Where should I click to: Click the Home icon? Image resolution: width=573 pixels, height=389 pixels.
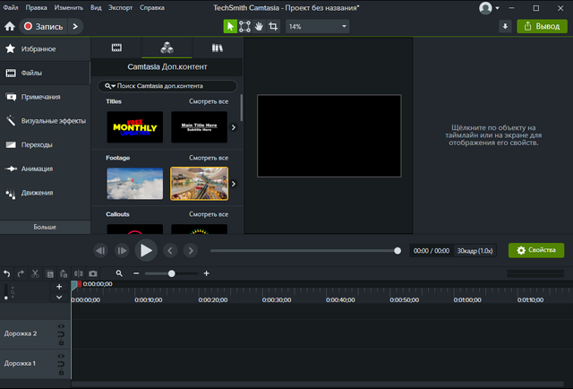10,27
